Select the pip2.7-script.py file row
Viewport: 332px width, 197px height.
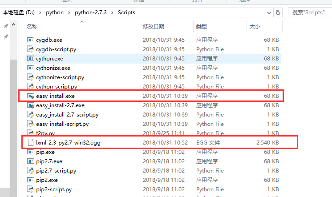56,171
